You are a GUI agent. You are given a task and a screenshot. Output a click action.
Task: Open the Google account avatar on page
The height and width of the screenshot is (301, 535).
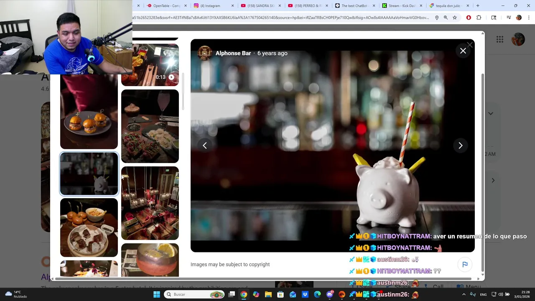tap(518, 39)
